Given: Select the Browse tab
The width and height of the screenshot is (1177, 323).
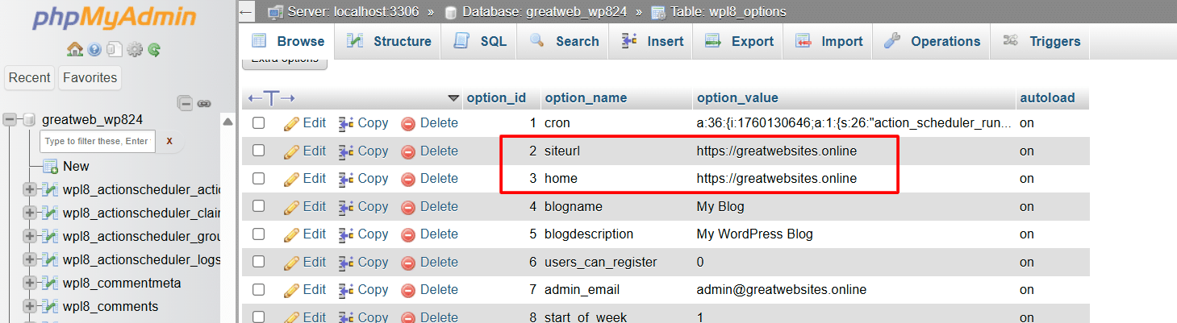Looking at the screenshot, I should coord(287,41).
